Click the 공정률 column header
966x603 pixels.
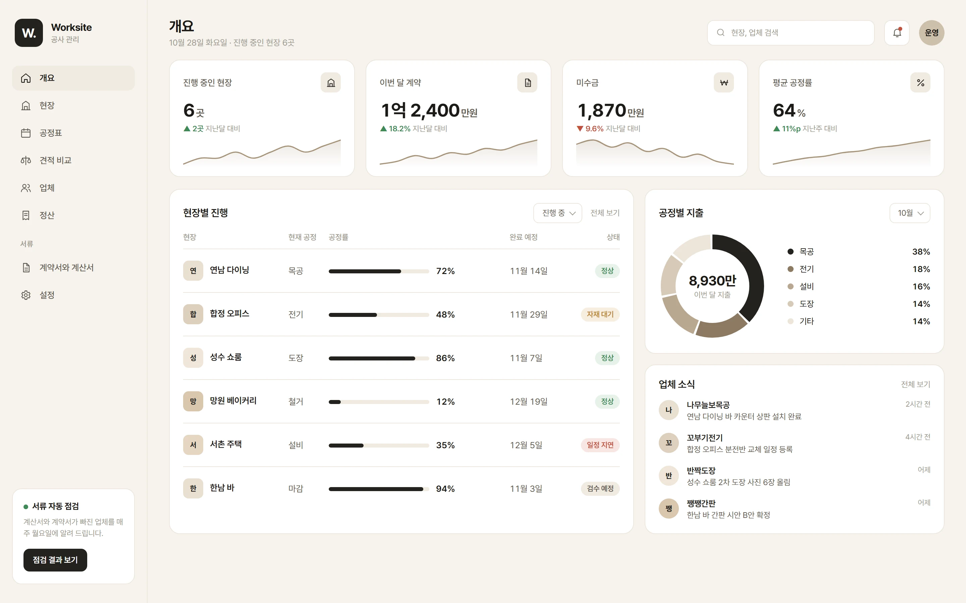coord(338,237)
